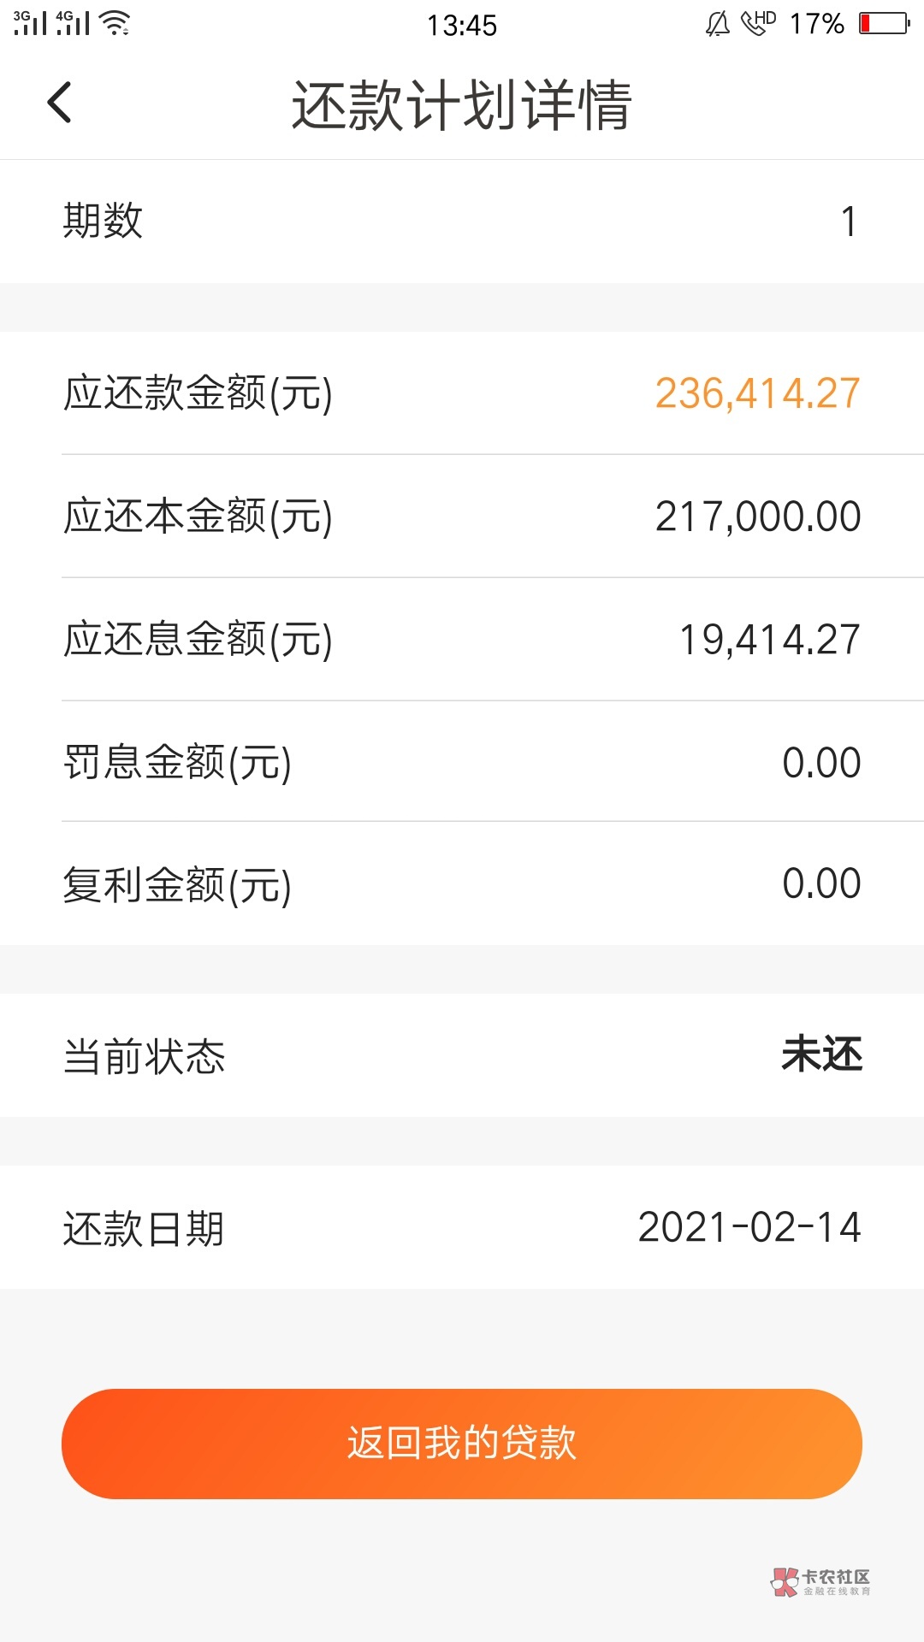Tap the clock showing 13:45
The height and width of the screenshot is (1642, 924).
[462, 26]
